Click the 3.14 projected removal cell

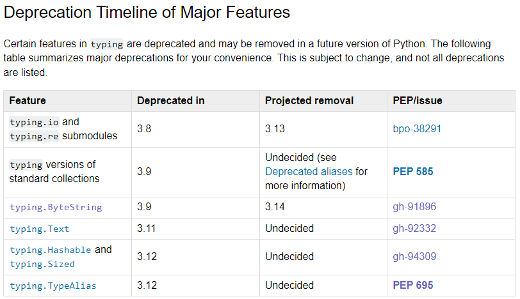point(275,207)
